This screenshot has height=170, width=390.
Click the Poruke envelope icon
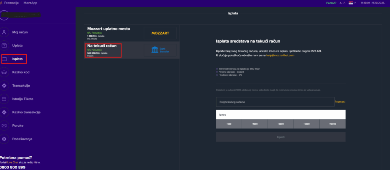point(4,126)
